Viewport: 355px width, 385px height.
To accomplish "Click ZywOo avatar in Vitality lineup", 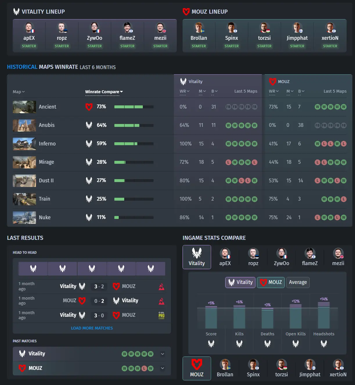I will [x=95, y=28].
